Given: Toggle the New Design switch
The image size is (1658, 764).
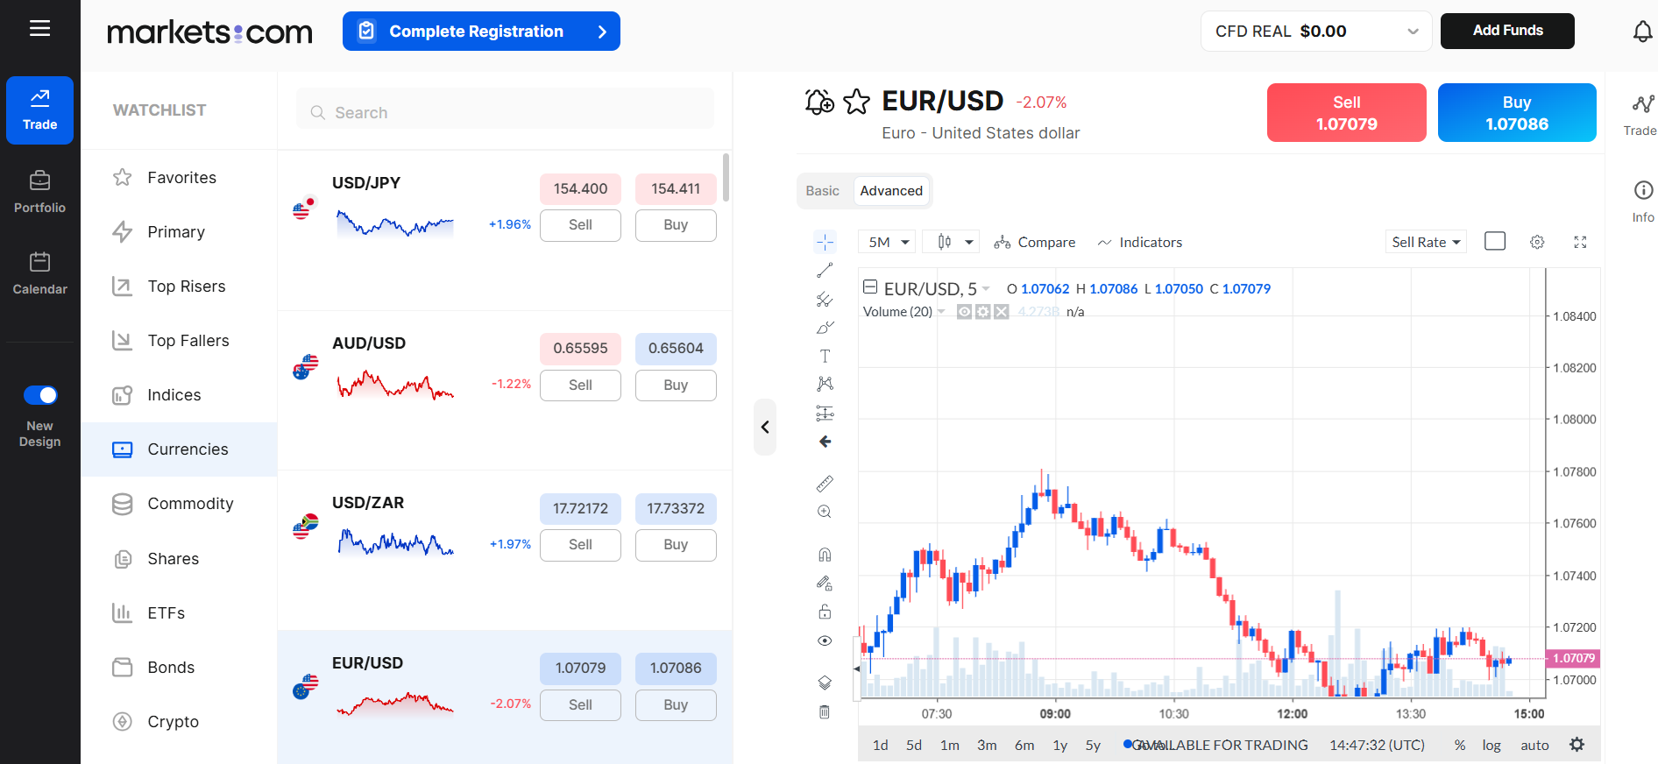Looking at the screenshot, I should tap(40, 395).
